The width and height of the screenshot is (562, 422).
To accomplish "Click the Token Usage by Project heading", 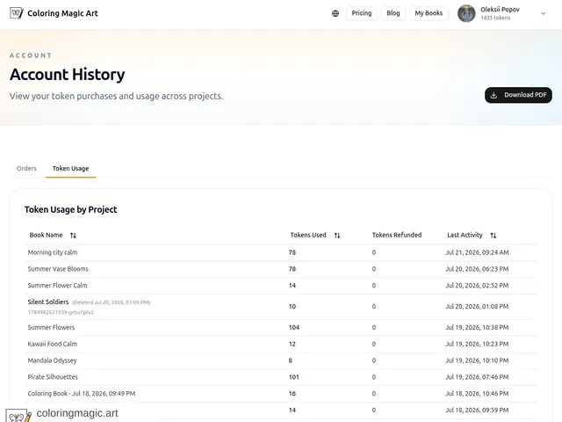I will [70, 209].
